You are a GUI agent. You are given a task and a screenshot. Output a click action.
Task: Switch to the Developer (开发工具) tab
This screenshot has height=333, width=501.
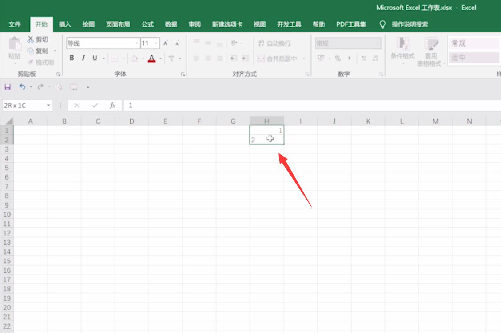tap(289, 24)
